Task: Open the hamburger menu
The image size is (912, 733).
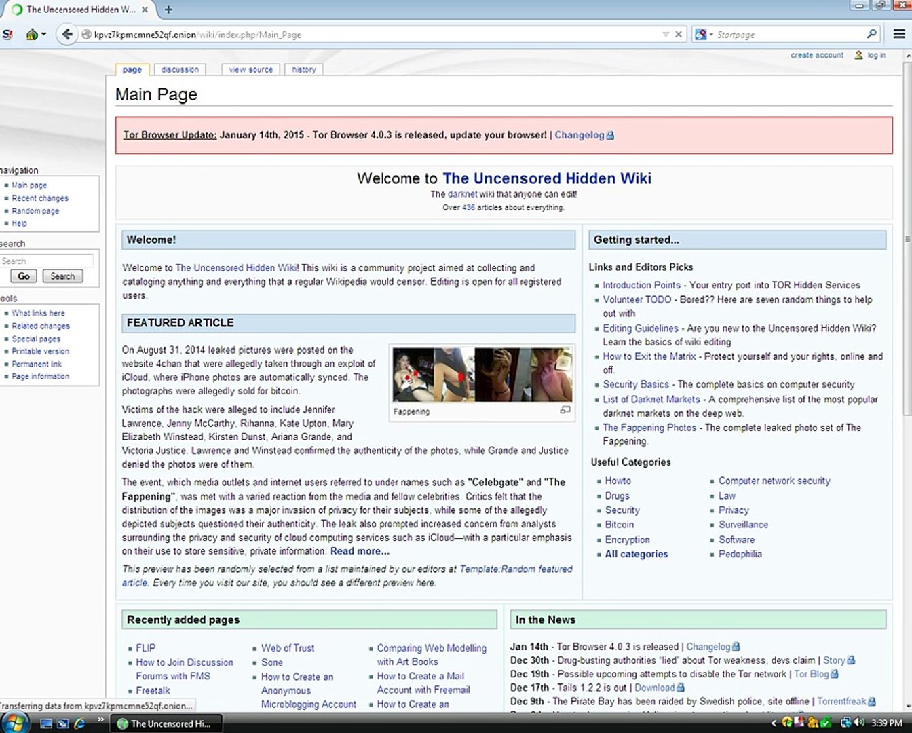Action: (899, 34)
